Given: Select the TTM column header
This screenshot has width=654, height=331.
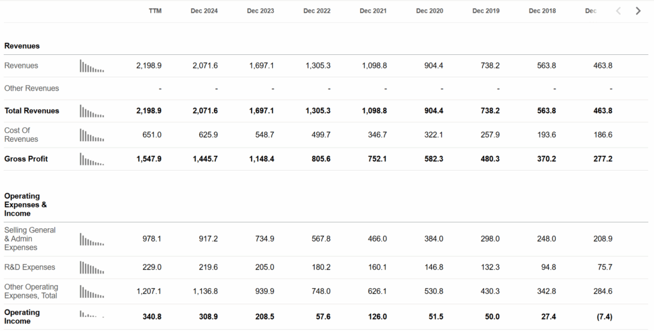Looking at the screenshot, I should [x=155, y=11].
